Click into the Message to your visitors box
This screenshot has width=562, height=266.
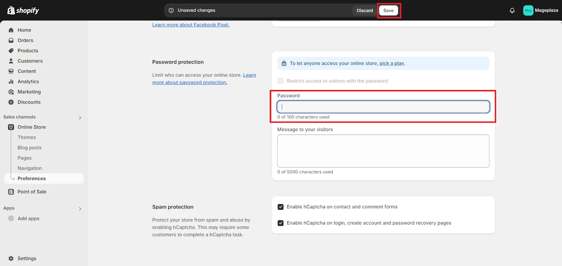coord(383,151)
